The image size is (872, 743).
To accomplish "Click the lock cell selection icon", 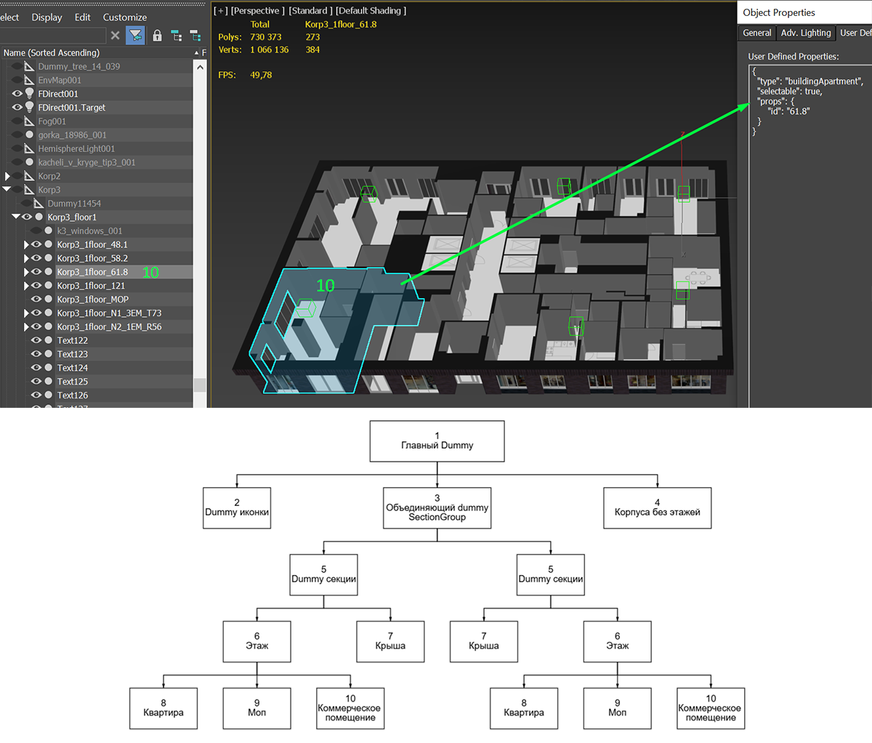I will (x=157, y=35).
